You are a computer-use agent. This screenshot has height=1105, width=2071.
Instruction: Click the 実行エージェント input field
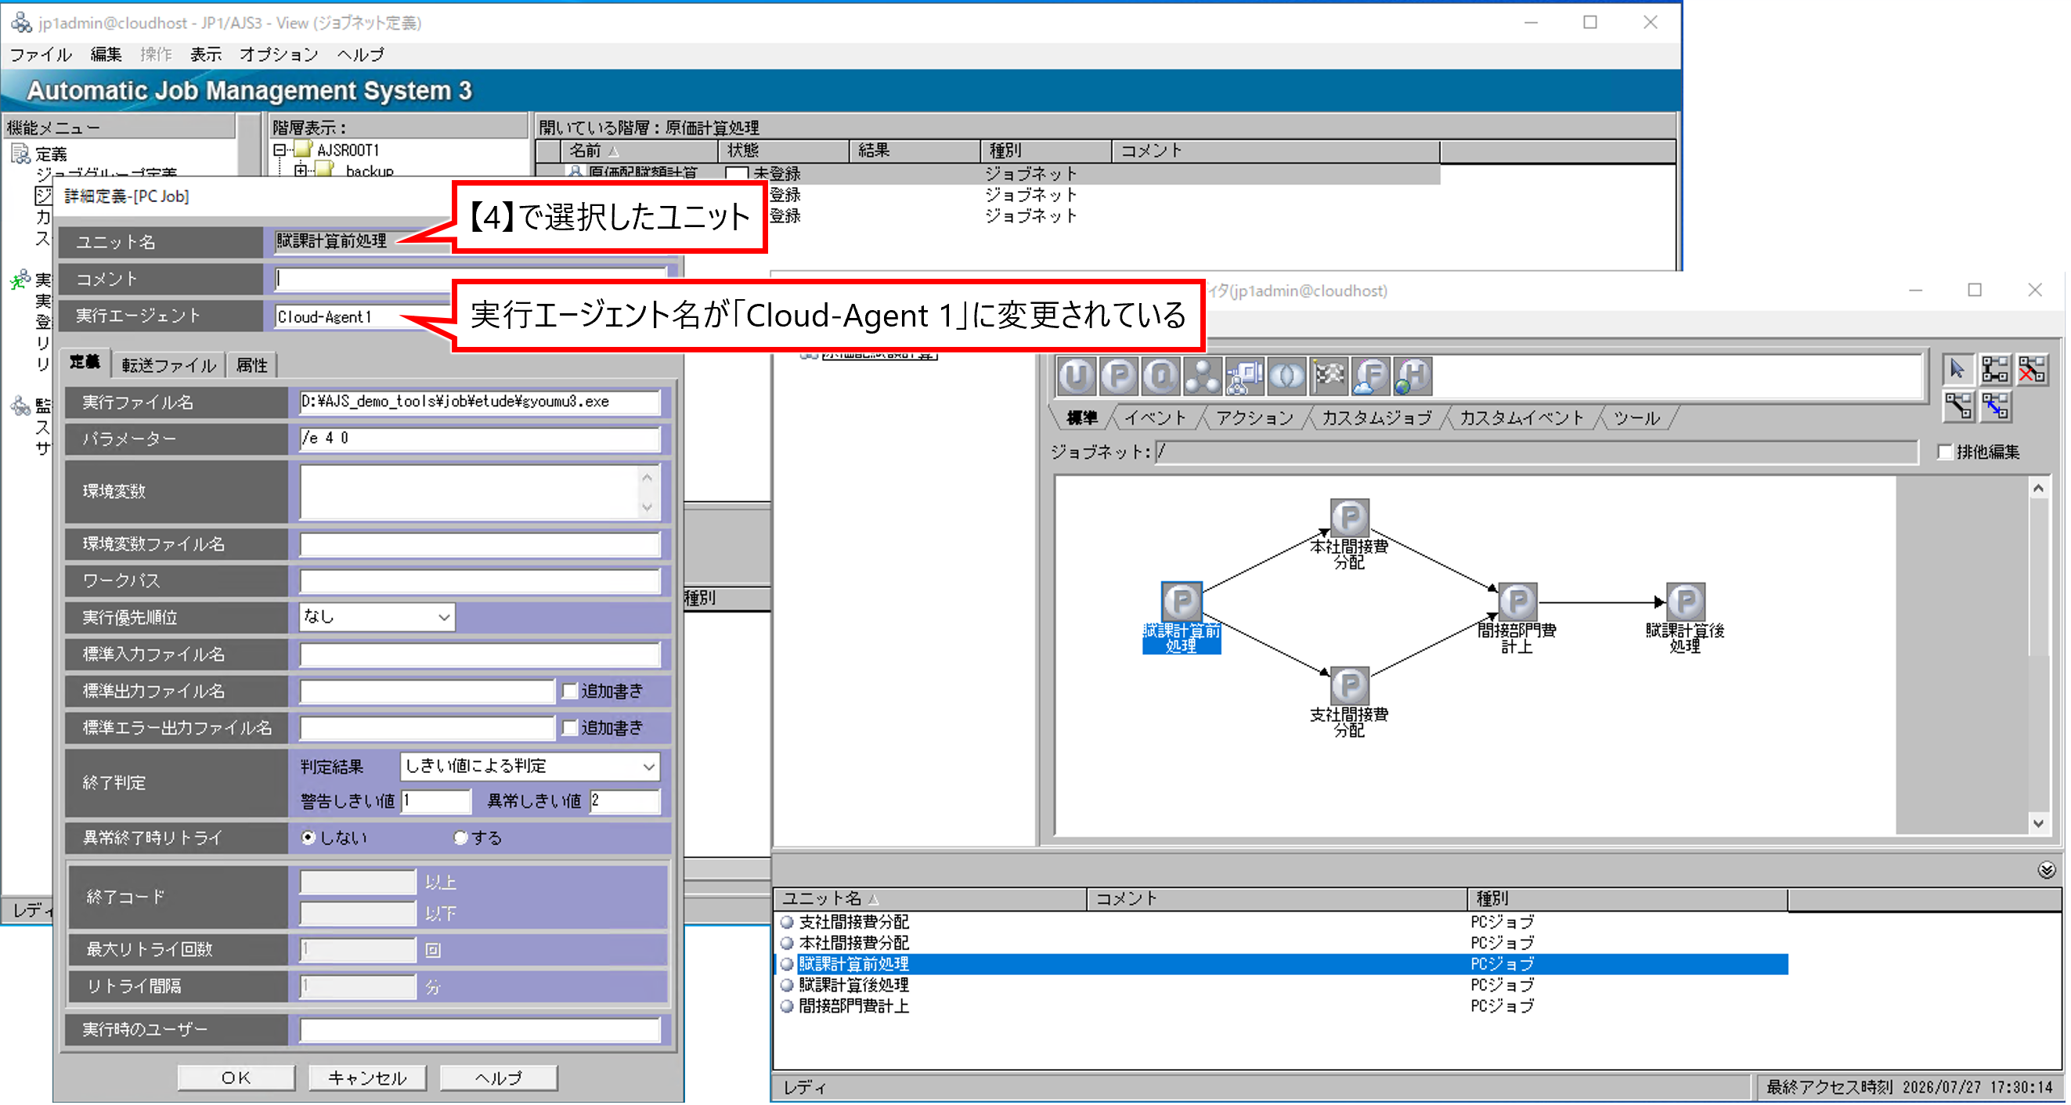coord(362,317)
